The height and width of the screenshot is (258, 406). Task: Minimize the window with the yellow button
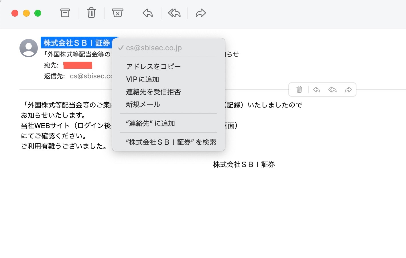pos(26,13)
